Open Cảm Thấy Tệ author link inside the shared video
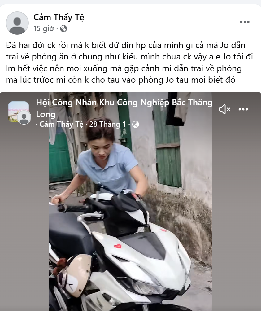The width and height of the screenshot is (261, 311). point(61,124)
